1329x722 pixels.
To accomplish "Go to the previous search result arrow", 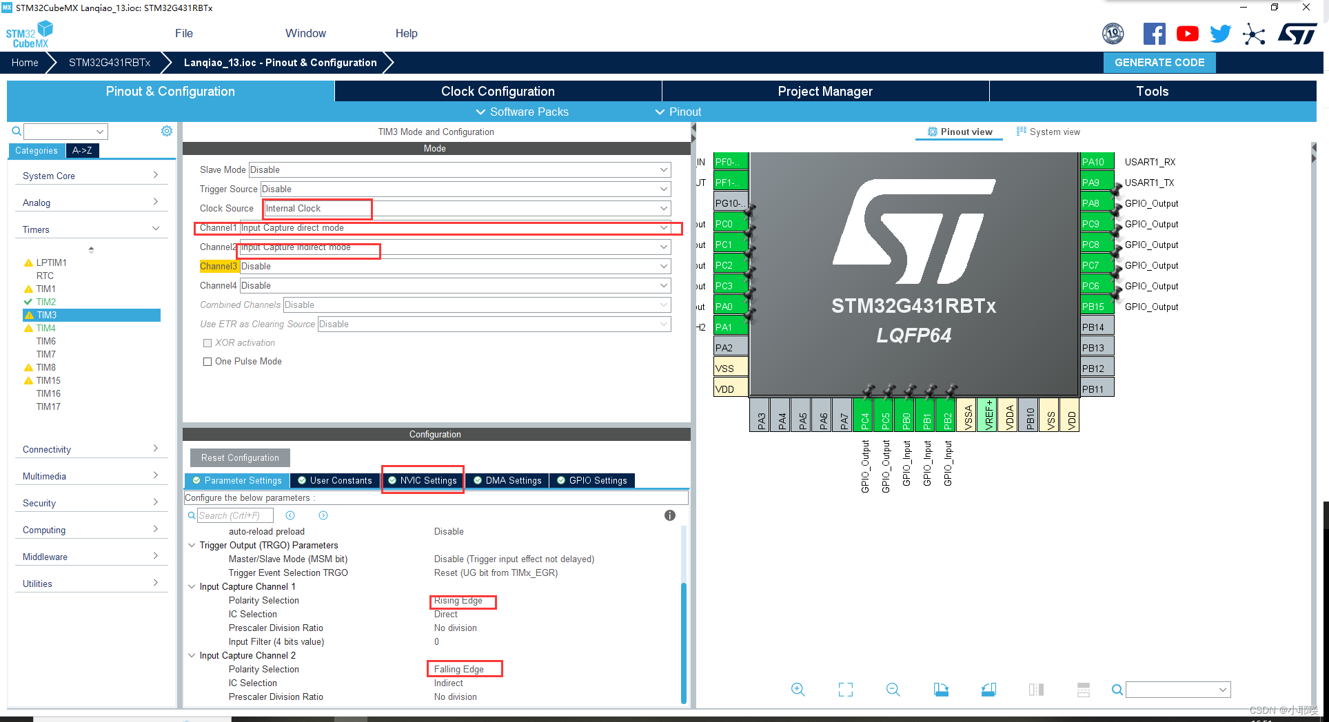I will coord(290,515).
